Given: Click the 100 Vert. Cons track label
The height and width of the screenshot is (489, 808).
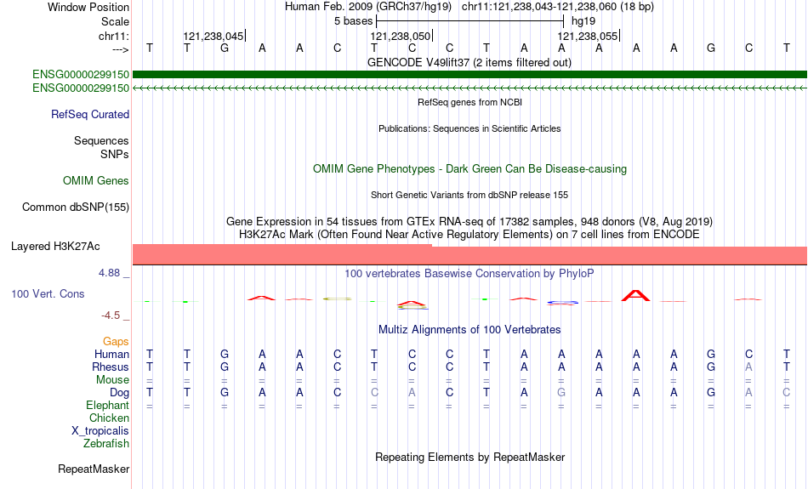Looking at the screenshot, I should [x=48, y=293].
